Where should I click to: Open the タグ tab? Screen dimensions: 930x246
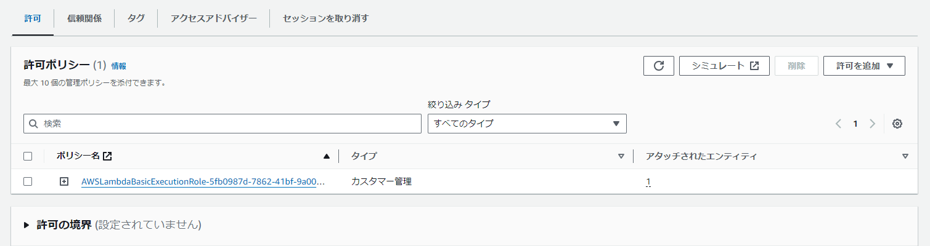(x=136, y=18)
